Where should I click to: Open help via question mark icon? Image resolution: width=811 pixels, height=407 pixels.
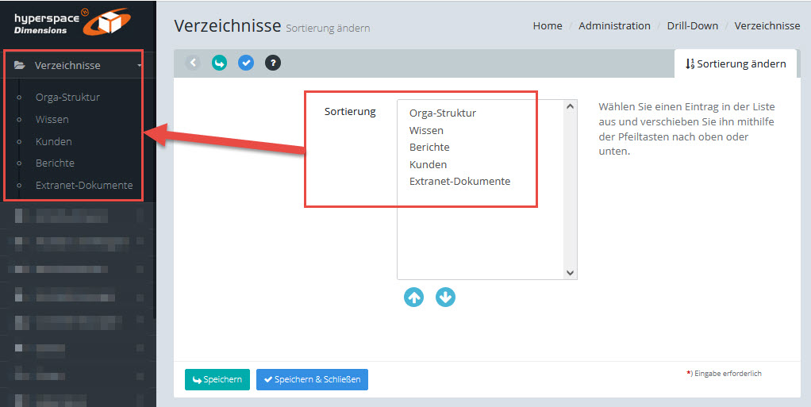tap(272, 63)
